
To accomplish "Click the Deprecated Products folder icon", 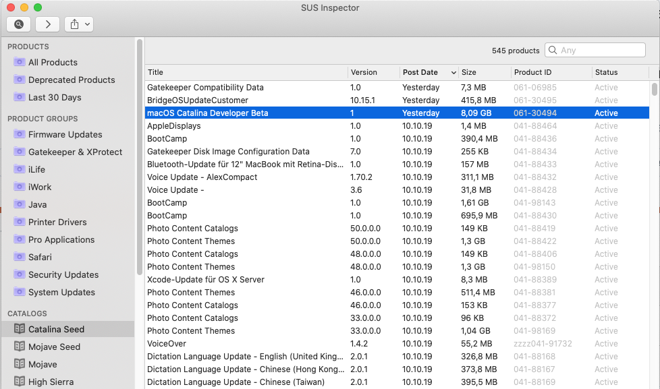I will (19, 80).
